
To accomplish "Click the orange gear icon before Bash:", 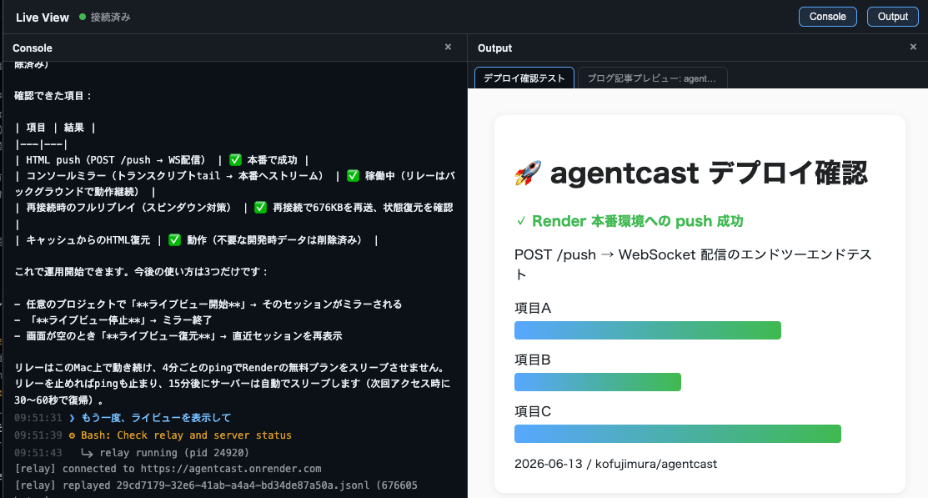I will [73, 435].
